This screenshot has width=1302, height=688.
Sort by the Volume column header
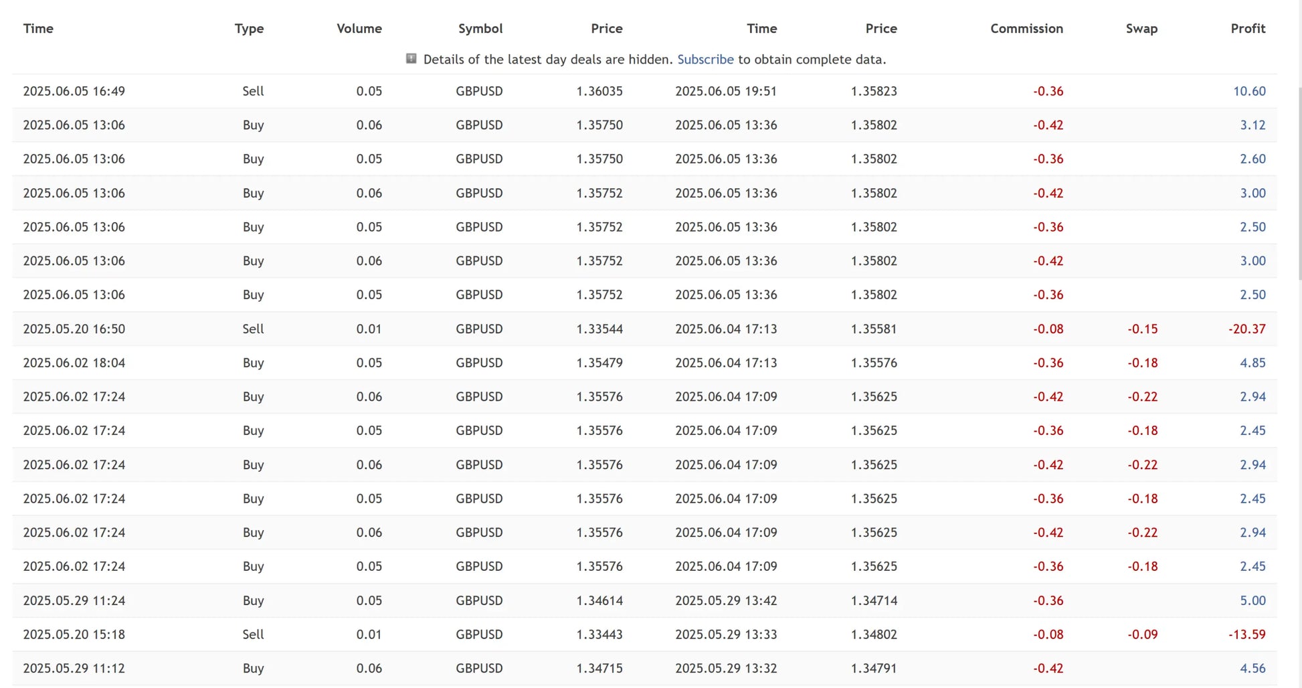pyautogui.click(x=359, y=29)
